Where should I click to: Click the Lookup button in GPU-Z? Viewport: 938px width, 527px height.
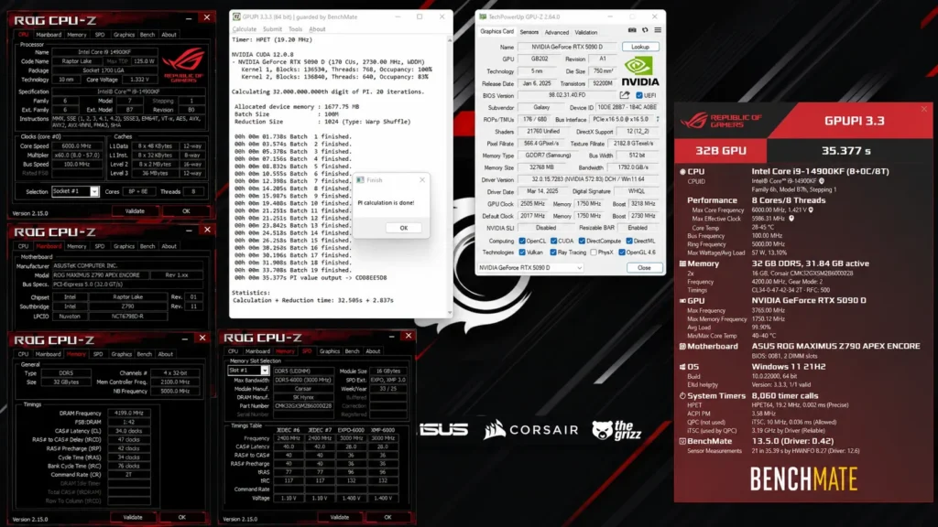pyautogui.click(x=640, y=47)
